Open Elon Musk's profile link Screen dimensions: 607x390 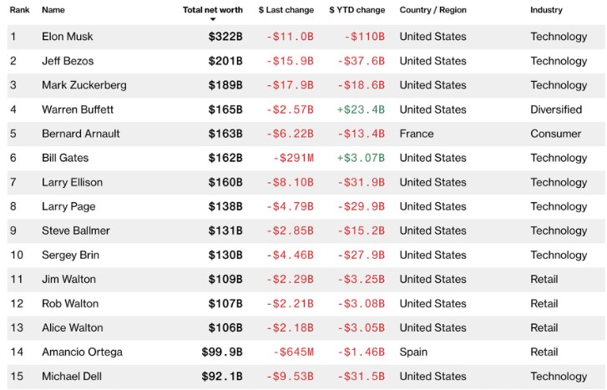[66, 37]
